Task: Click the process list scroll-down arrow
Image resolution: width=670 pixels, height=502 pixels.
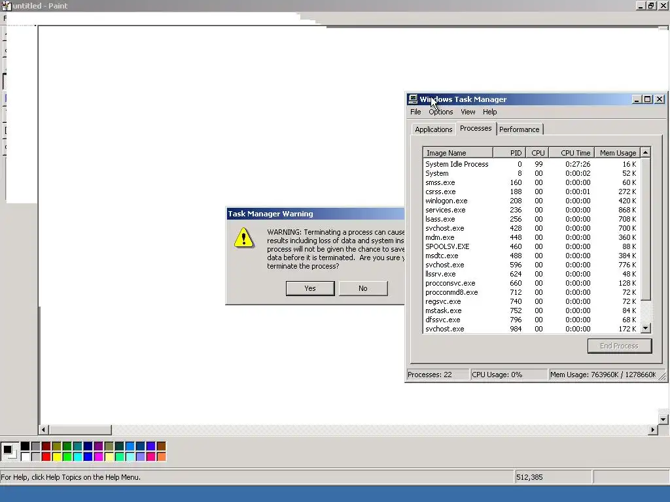Action: pos(646,328)
